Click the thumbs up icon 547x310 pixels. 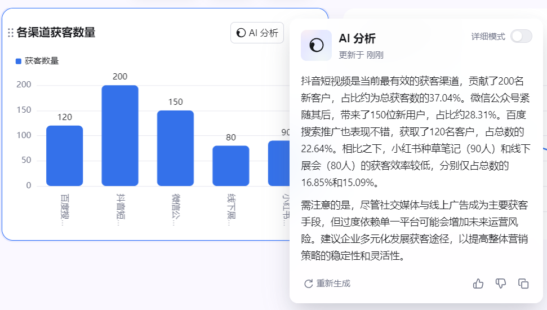(x=478, y=284)
